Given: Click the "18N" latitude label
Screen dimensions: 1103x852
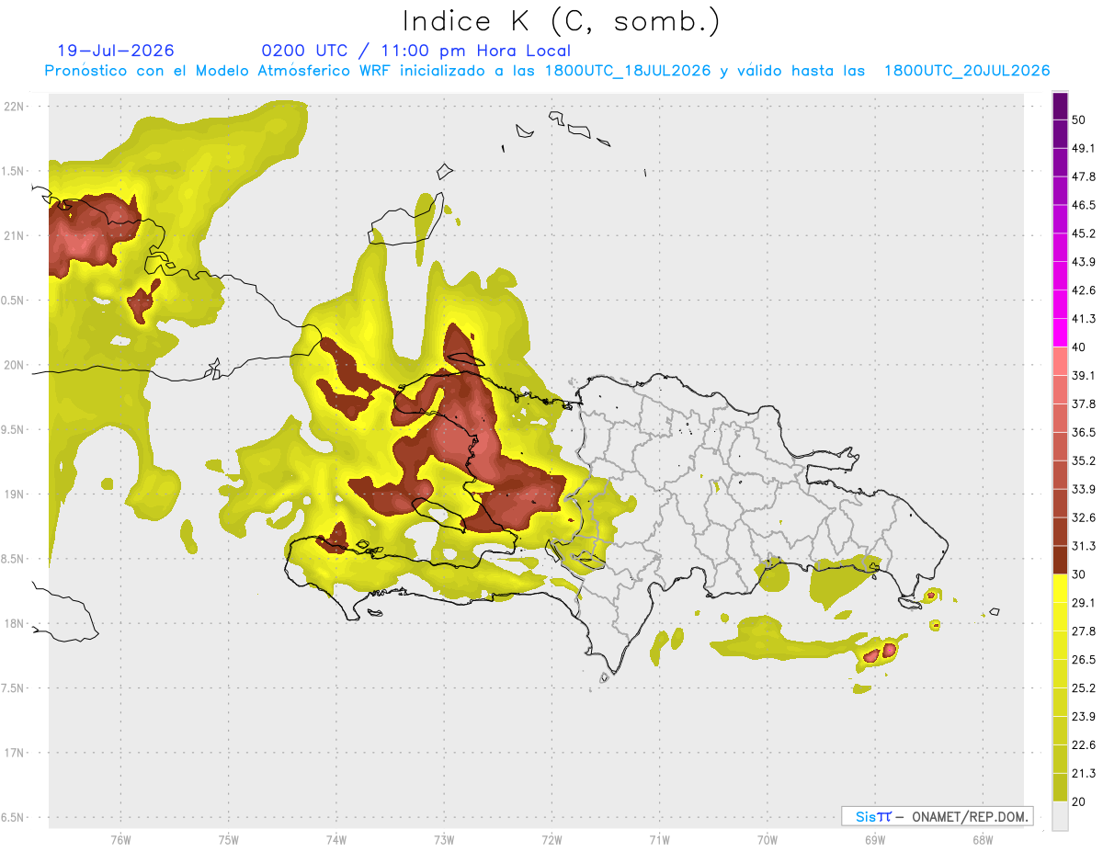Looking at the screenshot, I should pyautogui.click(x=14, y=623).
